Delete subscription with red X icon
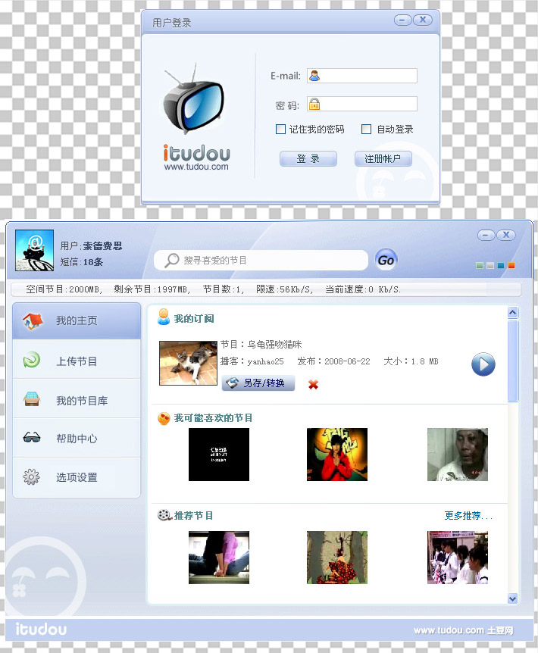 [313, 384]
